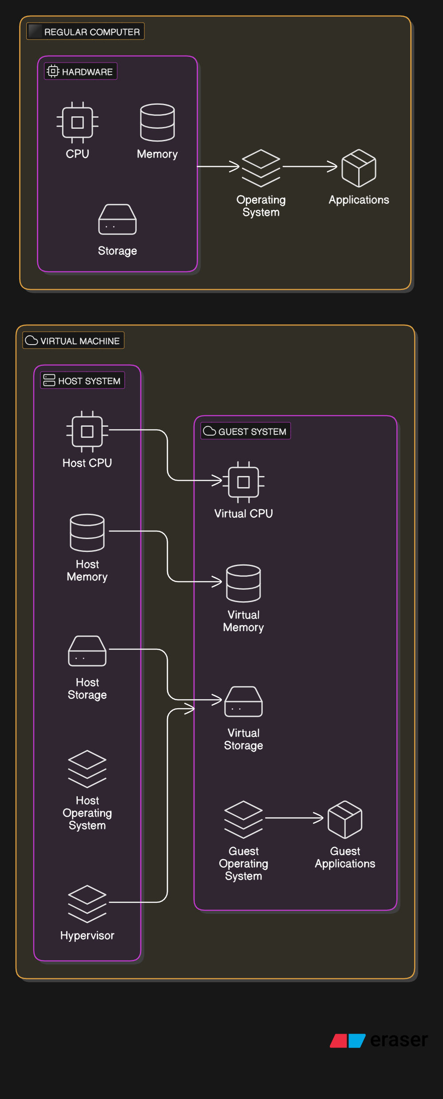Select the Hypervisor layers icon

tap(87, 904)
